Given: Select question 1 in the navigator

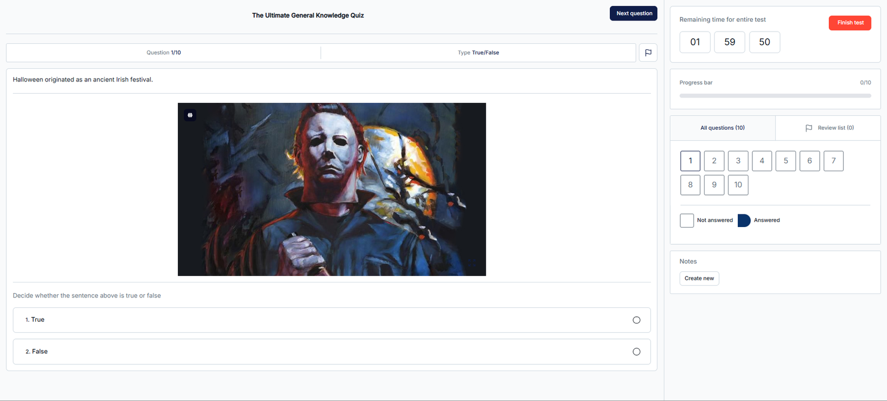Looking at the screenshot, I should coord(690,161).
